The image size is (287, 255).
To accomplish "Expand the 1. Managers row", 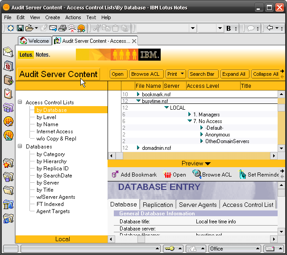I will tap(189, 114).
